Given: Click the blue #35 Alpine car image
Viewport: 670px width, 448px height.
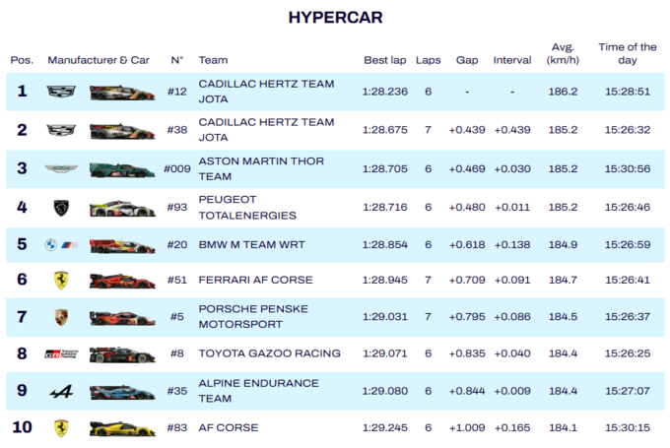Looking at the screenshot, I should (x=122, y=392).
